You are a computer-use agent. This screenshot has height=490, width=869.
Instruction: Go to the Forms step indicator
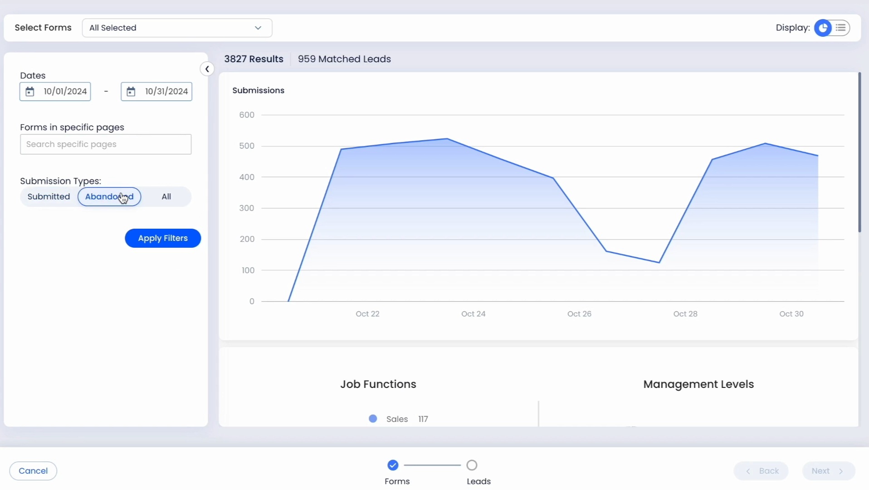(393, 465)
